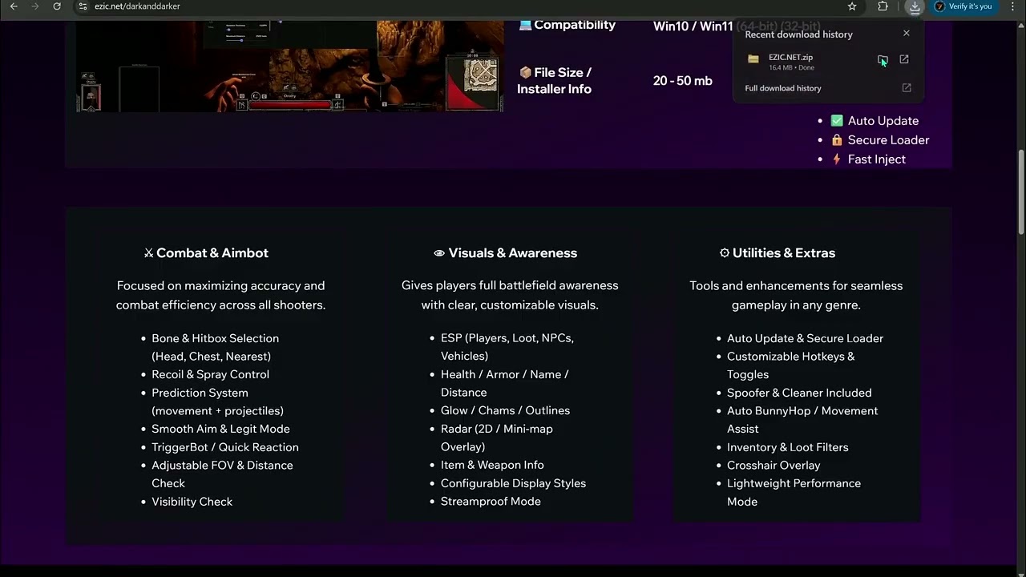Image resolution: width=1026 pixels, height=577 pixels.
Task: Click the crossed swords Combat icon
Action: pyautogui.click(x=148, y=253)
